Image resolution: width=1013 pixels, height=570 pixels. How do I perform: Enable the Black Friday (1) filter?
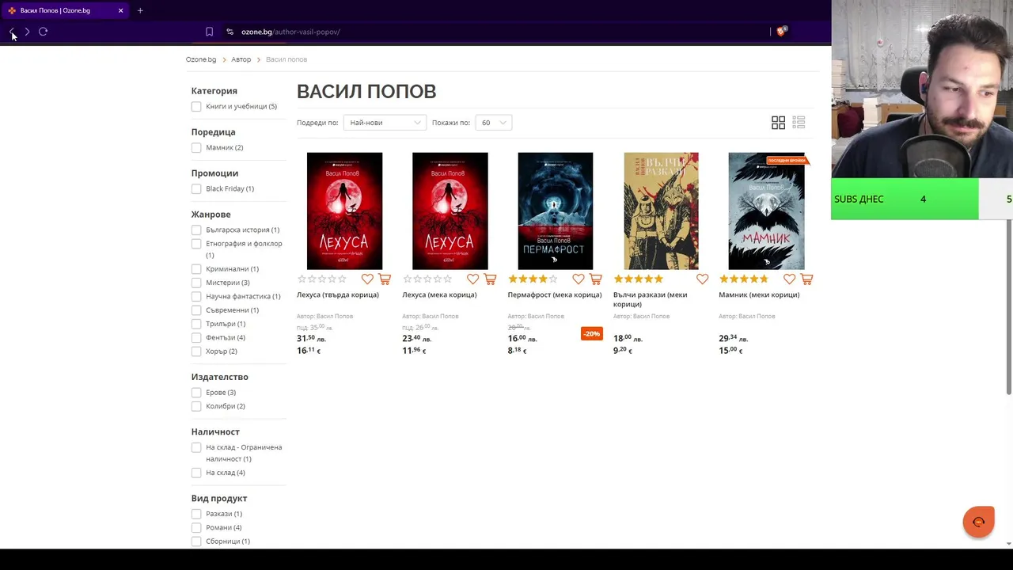[196, 188]
